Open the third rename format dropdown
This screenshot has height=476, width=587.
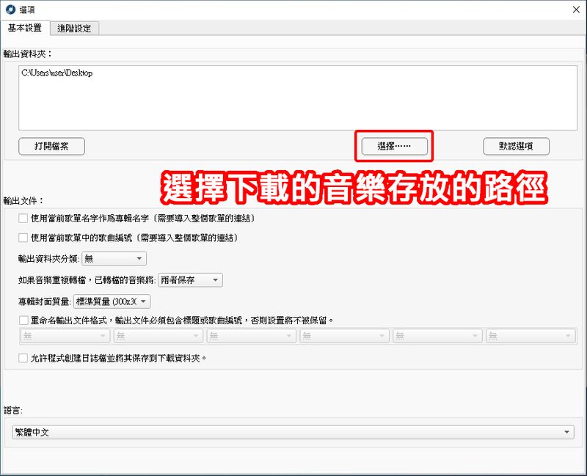click(x=251, y=336)
